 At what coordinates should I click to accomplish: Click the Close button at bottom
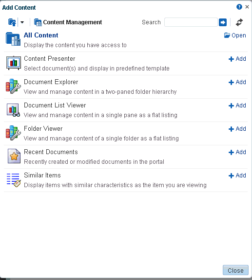[235, 270]
